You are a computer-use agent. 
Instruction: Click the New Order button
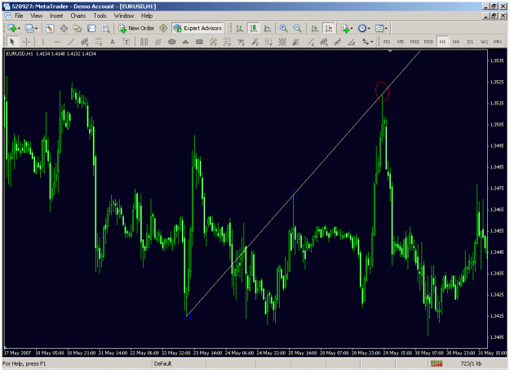[x=136, y=29]
